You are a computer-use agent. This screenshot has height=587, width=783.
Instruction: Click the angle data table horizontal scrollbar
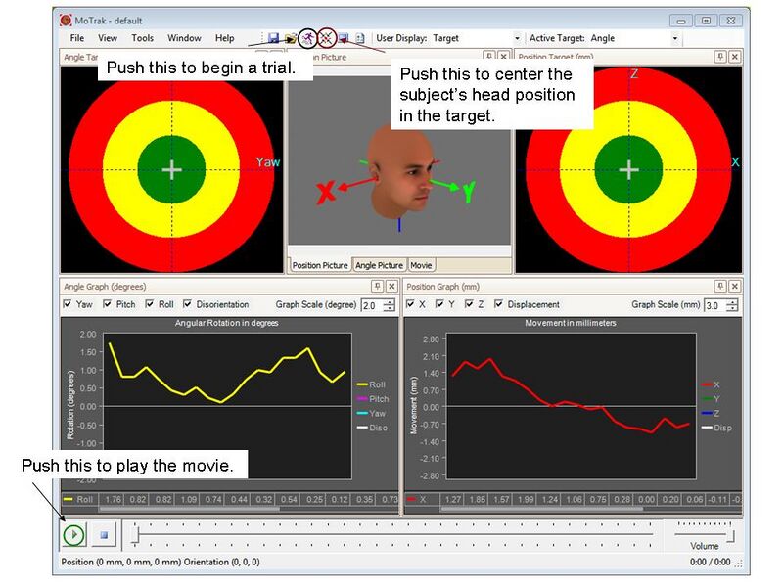pyautogui.click(x=190, y=509)
